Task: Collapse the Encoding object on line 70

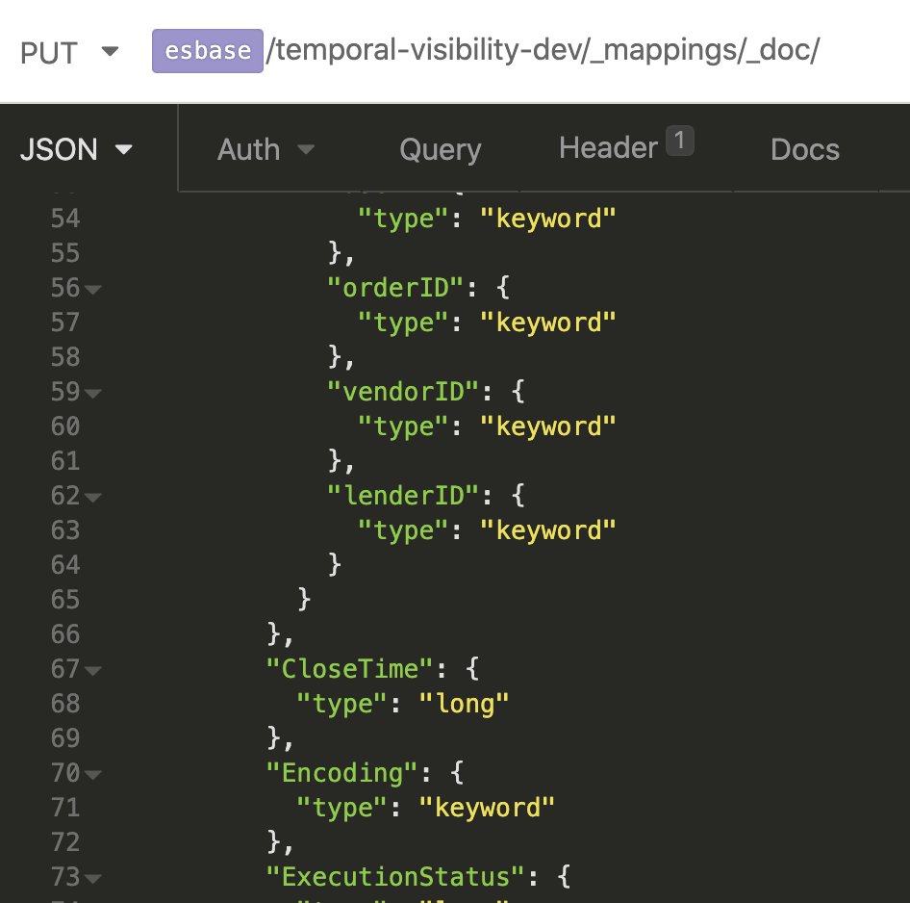Action: 91,772
